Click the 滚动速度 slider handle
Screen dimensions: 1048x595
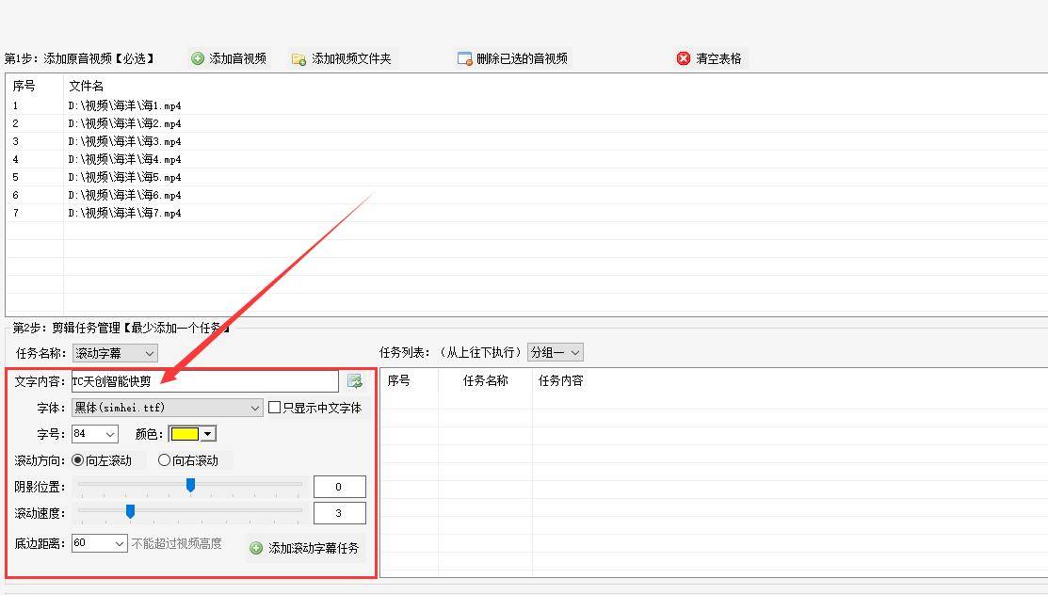point(130,511)
